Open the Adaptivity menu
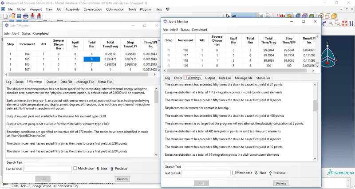The image size is (355, 189). [72, 9]
